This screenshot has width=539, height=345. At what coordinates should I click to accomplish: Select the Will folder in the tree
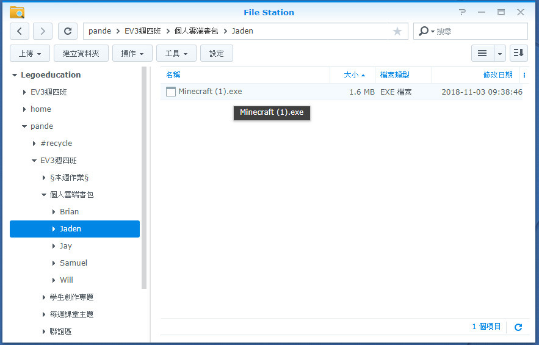(x=67, y=280)
